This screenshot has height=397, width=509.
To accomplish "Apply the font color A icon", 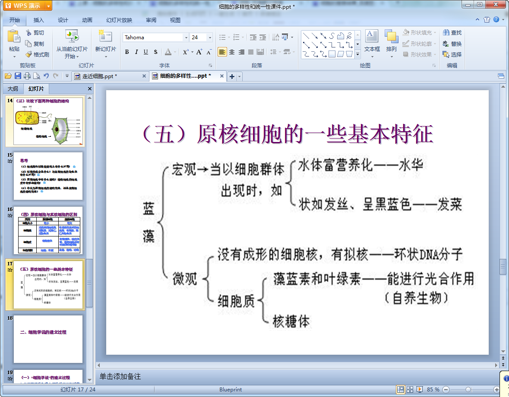I will pyautogui.click(x=168, y=52).
